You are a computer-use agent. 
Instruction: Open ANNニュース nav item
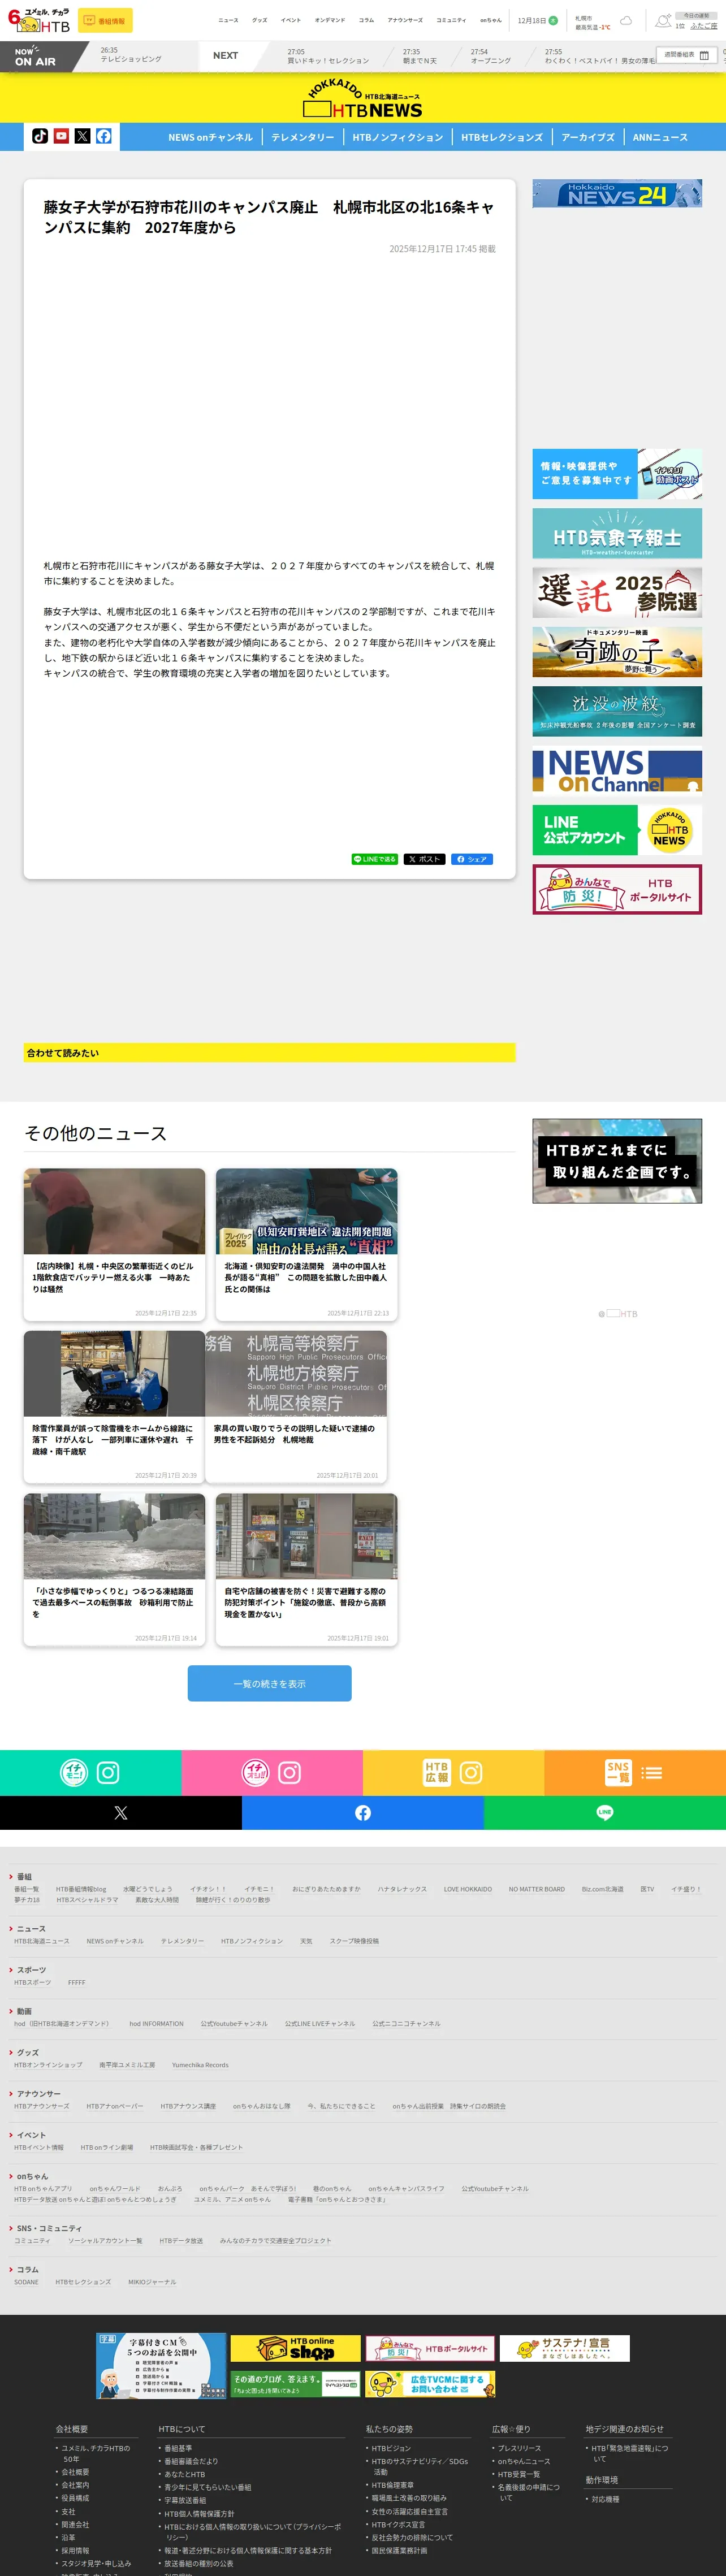(660, 137)
